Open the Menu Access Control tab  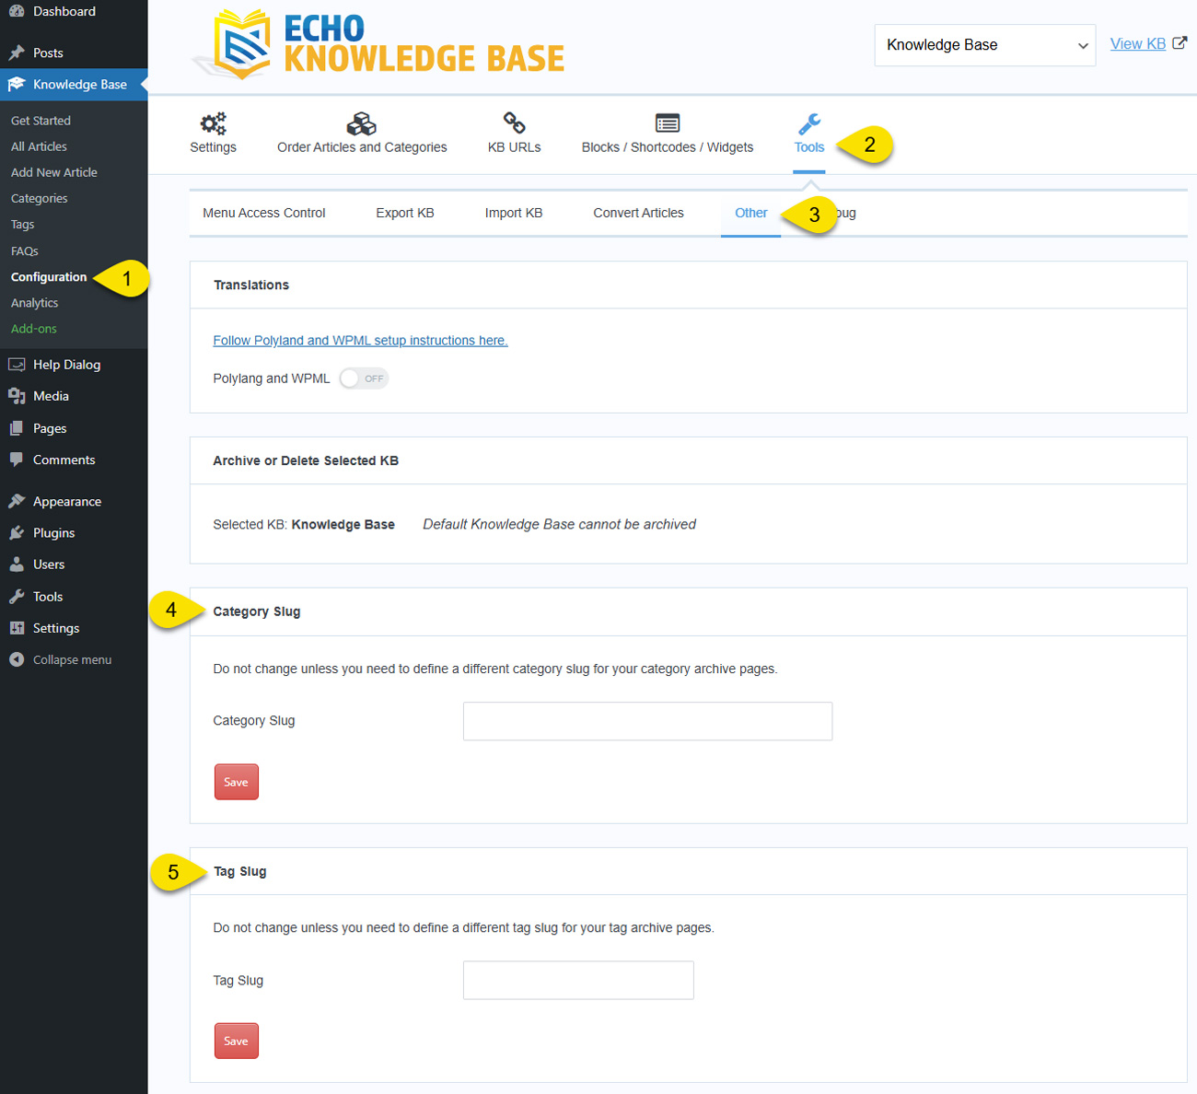[264, 213]
